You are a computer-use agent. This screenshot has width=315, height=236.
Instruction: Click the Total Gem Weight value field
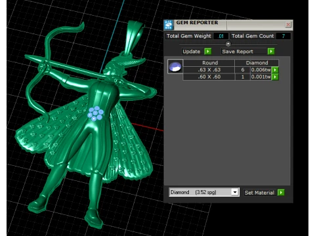[221, 36]
